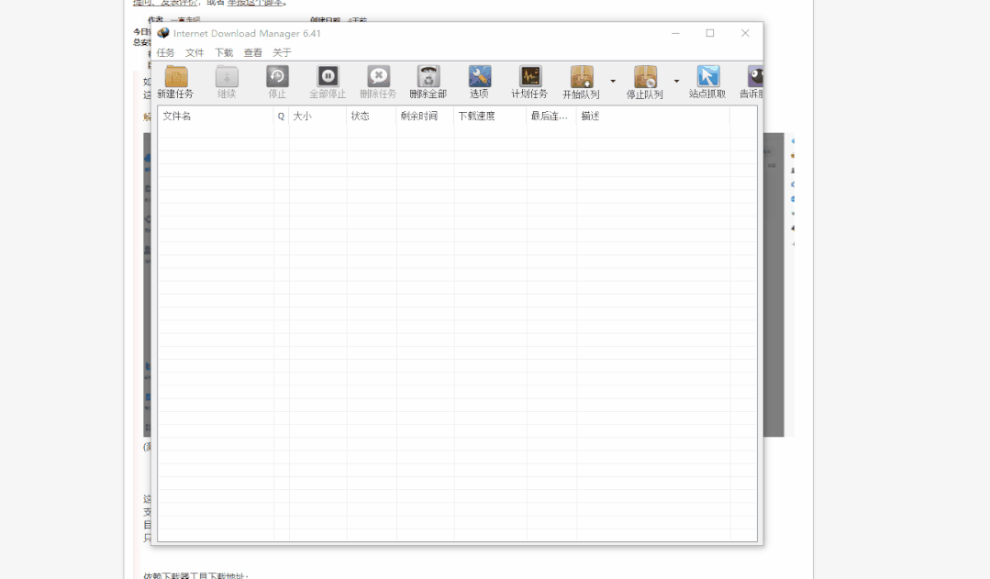Click the 停止队列 stop queue icon
This screenshot has width=990, height=579.
645,76
